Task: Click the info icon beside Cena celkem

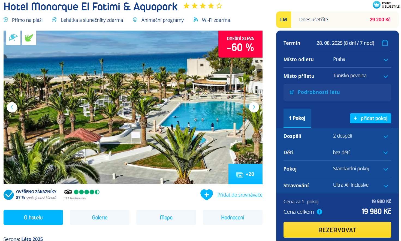Action: [x=319, y=212]
